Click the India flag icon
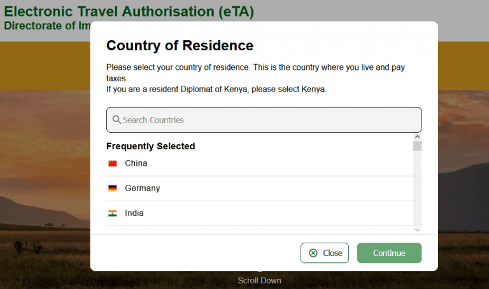The image size is (489, 289). tap(113, 213)
